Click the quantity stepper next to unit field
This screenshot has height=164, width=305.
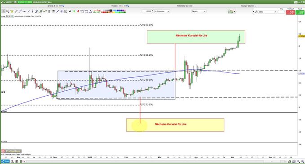click(152, 11)
